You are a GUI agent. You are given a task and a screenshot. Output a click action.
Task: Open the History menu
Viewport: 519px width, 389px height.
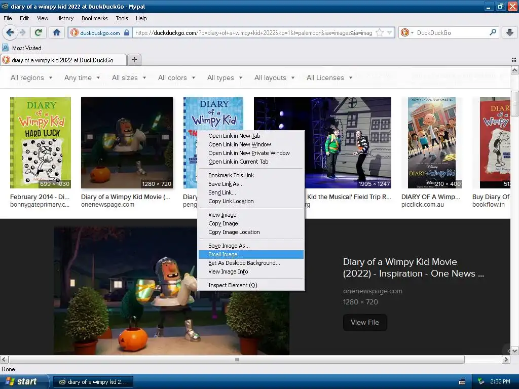[64, 18]
